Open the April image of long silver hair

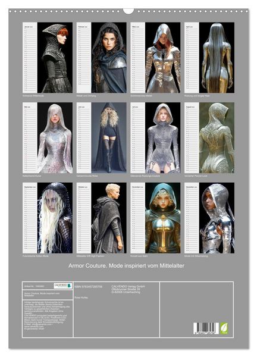(217, 57)
